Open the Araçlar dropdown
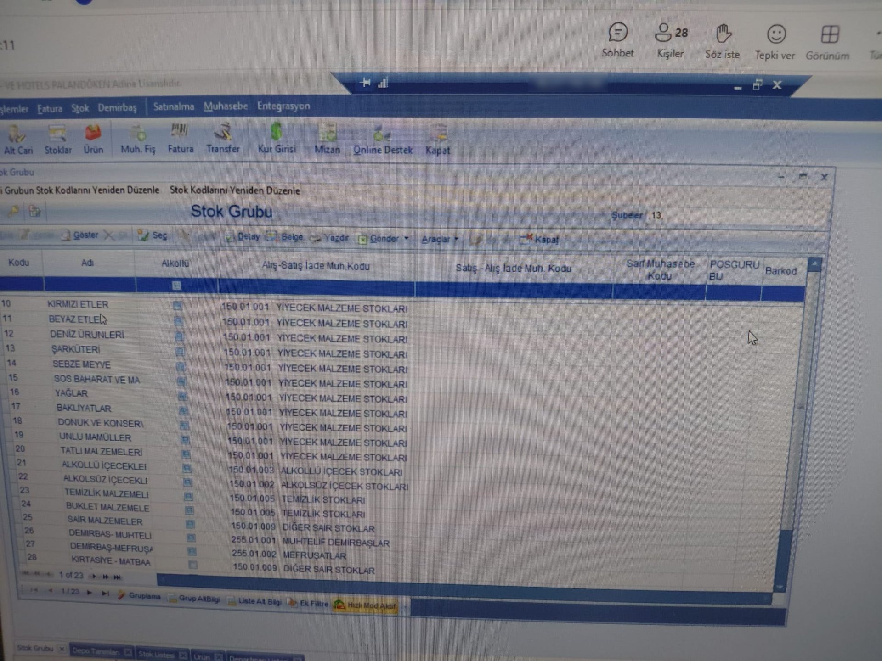This screenshot has height=661, width=882. click(x=440, y=239)
